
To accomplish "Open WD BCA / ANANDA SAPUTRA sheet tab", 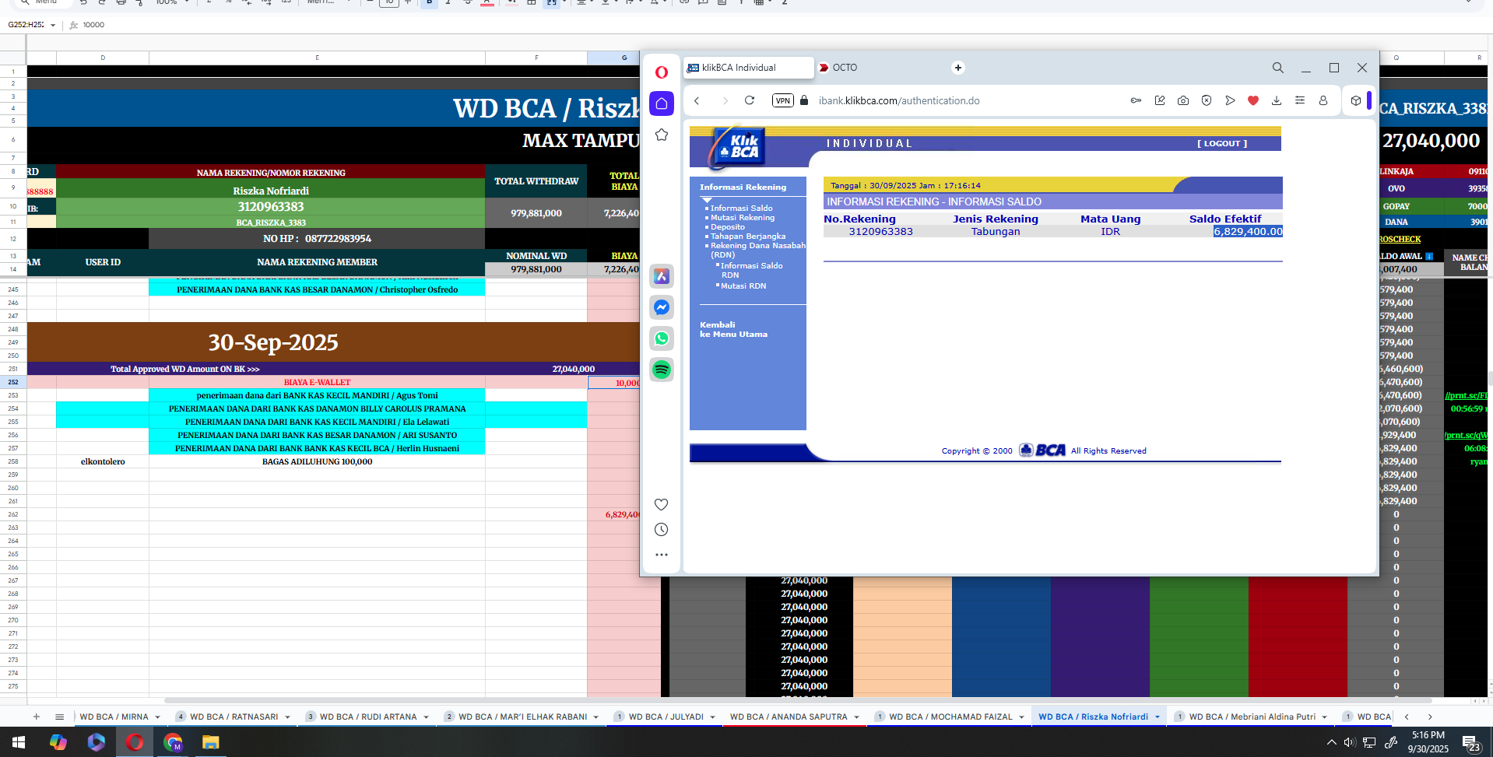I will [x=789, y=717].
